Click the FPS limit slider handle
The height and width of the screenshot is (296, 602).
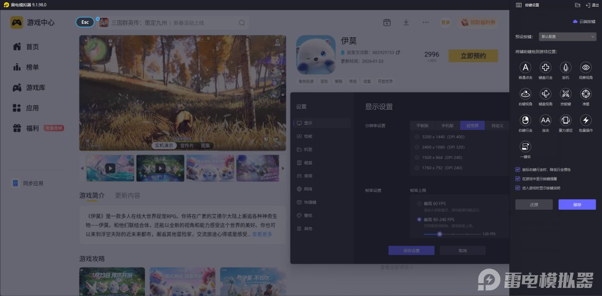tap(440, 234)
